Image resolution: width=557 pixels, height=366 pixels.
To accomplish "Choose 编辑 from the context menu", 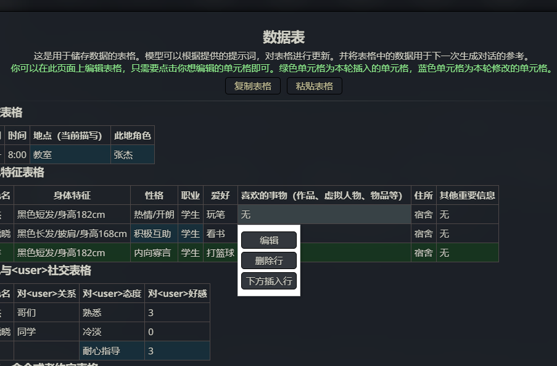I will coord(269,241).
